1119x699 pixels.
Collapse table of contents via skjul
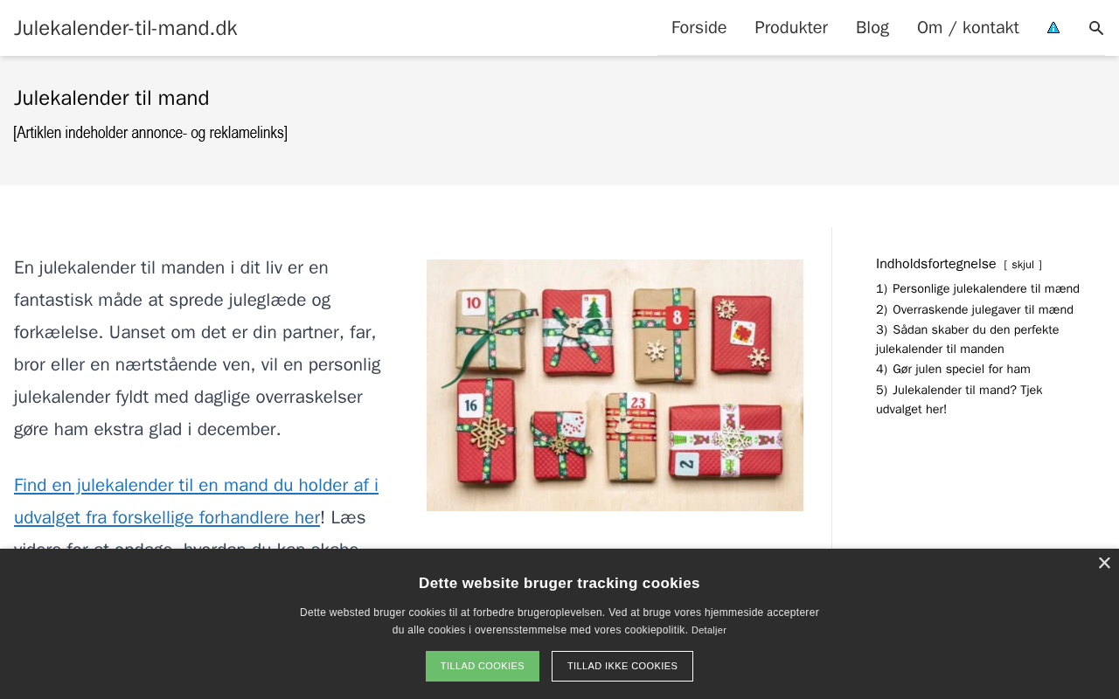coord(1023,265)
